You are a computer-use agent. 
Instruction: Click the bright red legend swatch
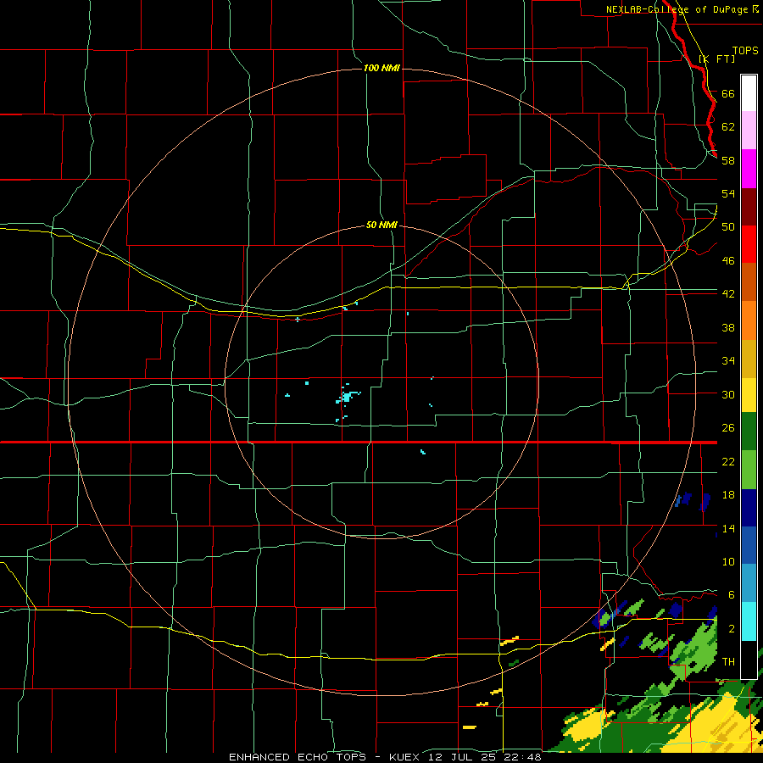pos(749,244)
